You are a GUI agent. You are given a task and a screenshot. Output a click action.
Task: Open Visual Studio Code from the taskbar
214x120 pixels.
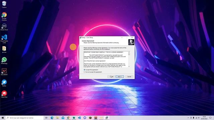click(79, 118)
